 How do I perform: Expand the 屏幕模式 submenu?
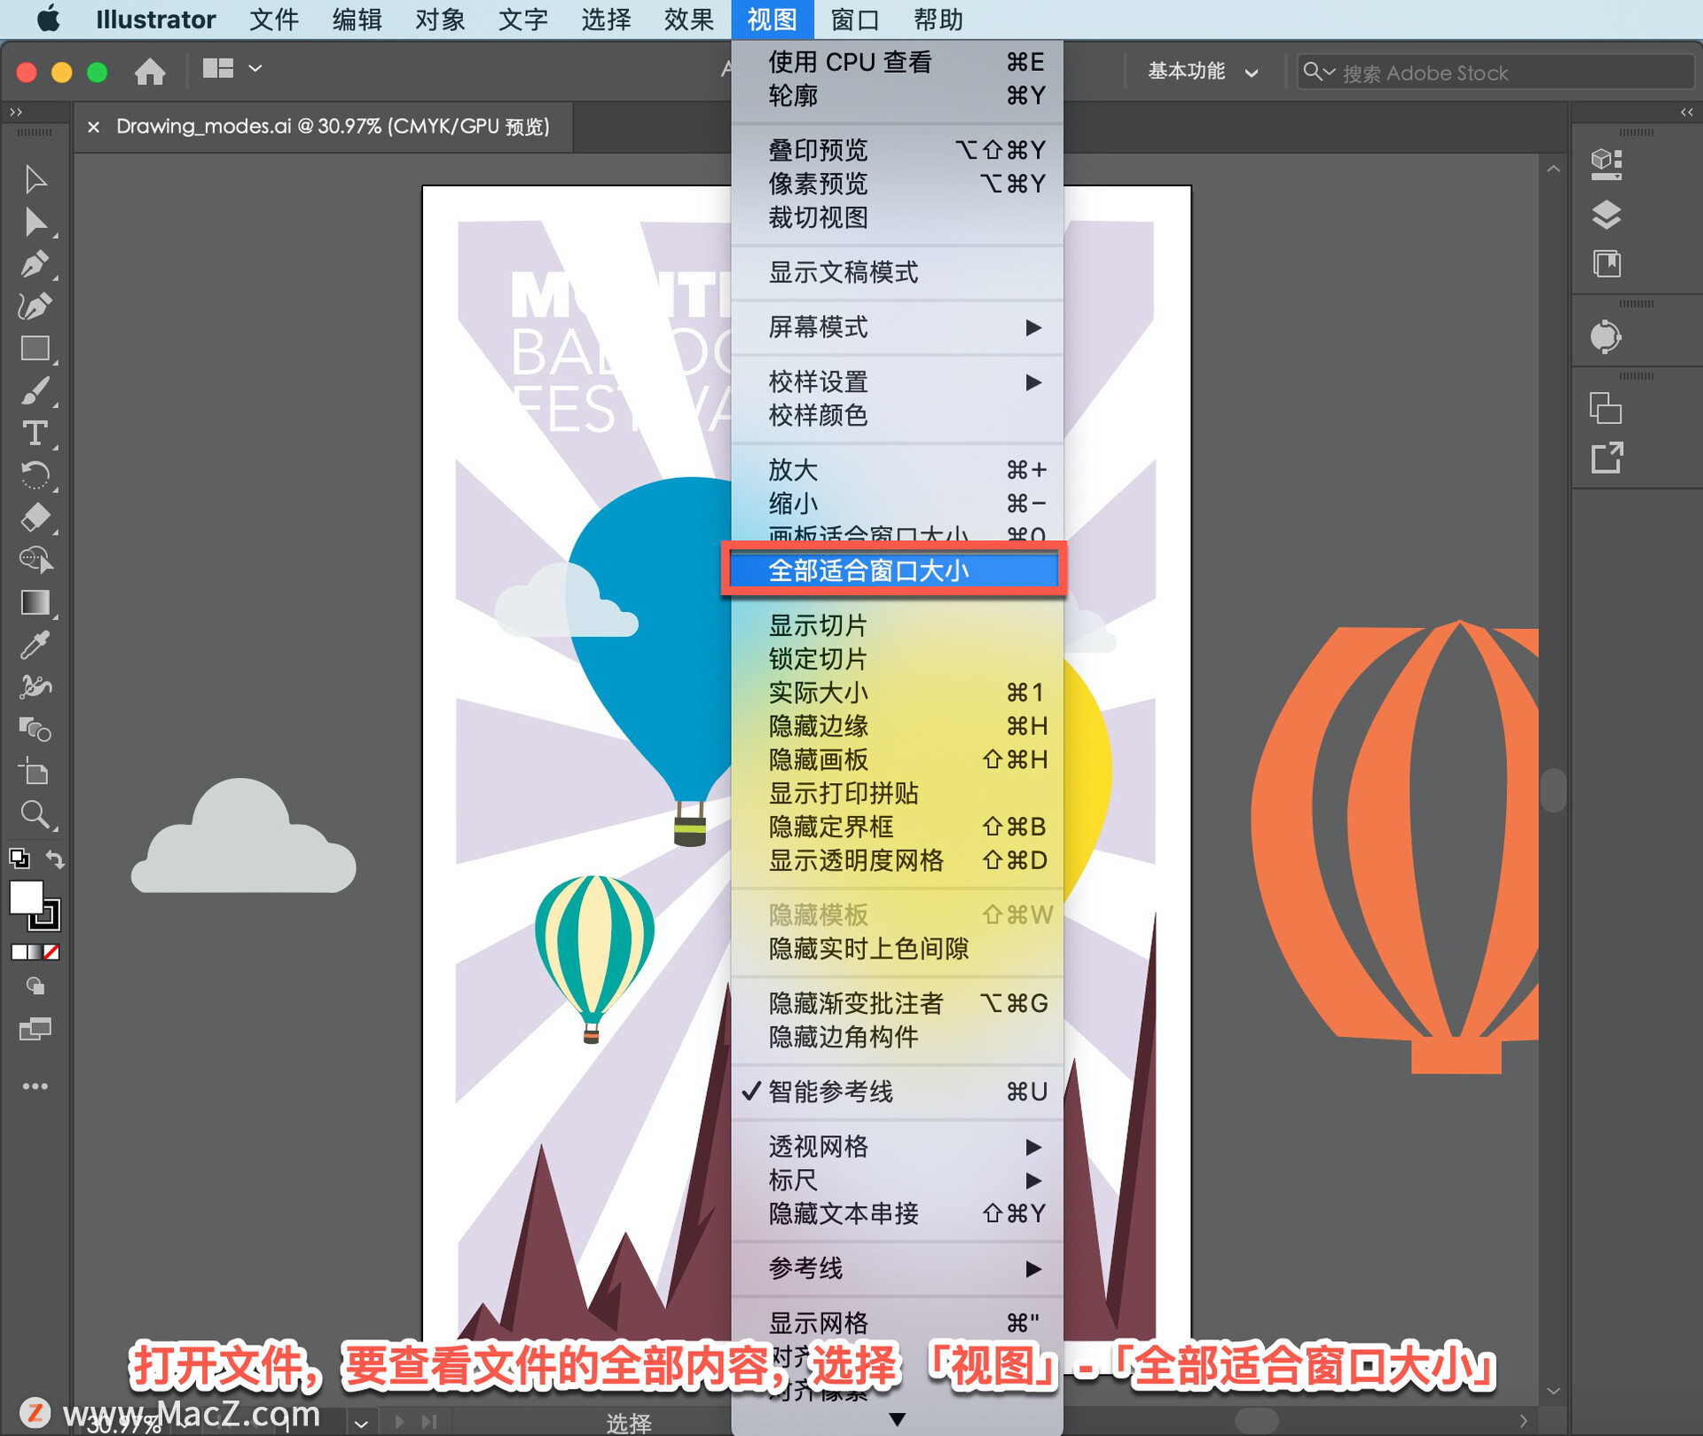coord(897,327)
